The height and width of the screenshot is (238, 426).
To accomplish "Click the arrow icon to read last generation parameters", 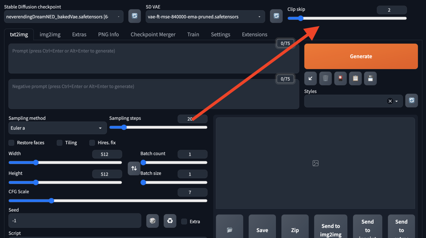I will pos(310,79).
